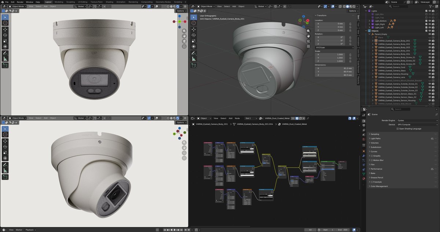Switch to the Shading workspace tab
The height and width of the screenshot is (232, 440).
(x=109, y=2)
